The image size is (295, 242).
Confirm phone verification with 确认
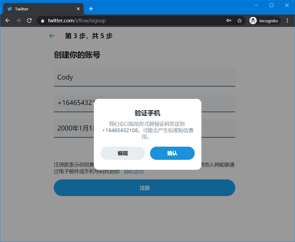[172, 153]
